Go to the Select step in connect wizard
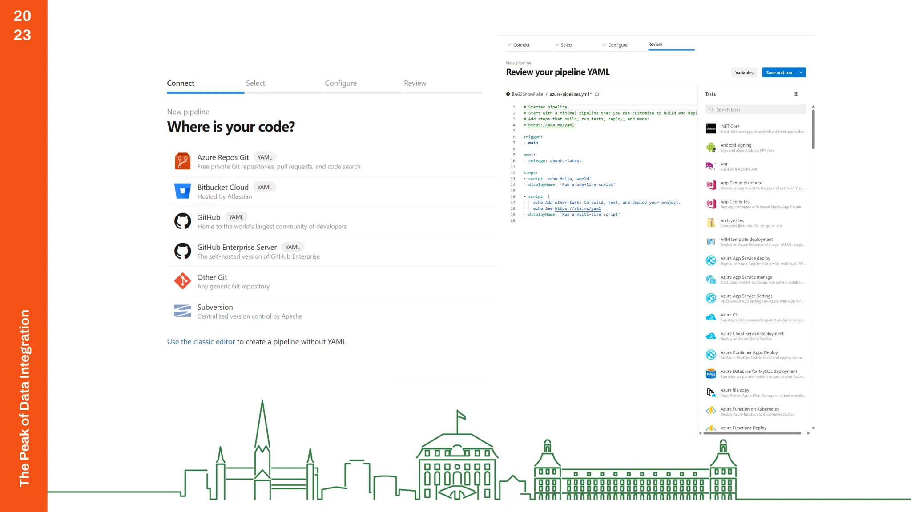 pos(255,84)
